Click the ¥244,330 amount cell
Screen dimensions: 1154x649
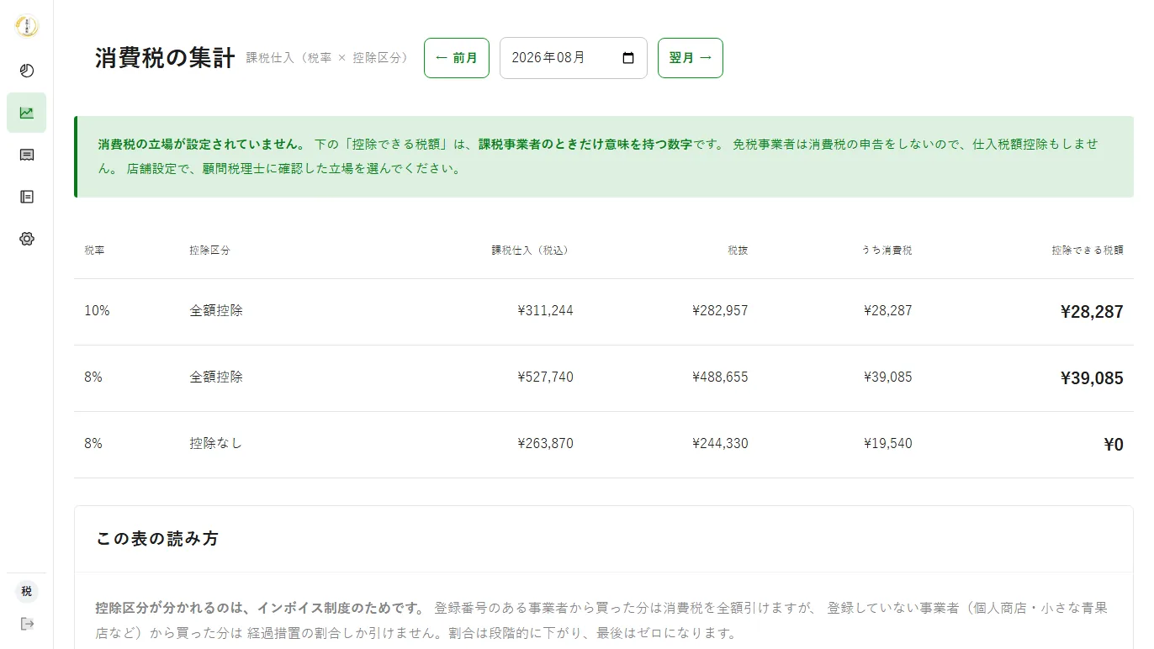click(720, 443)
